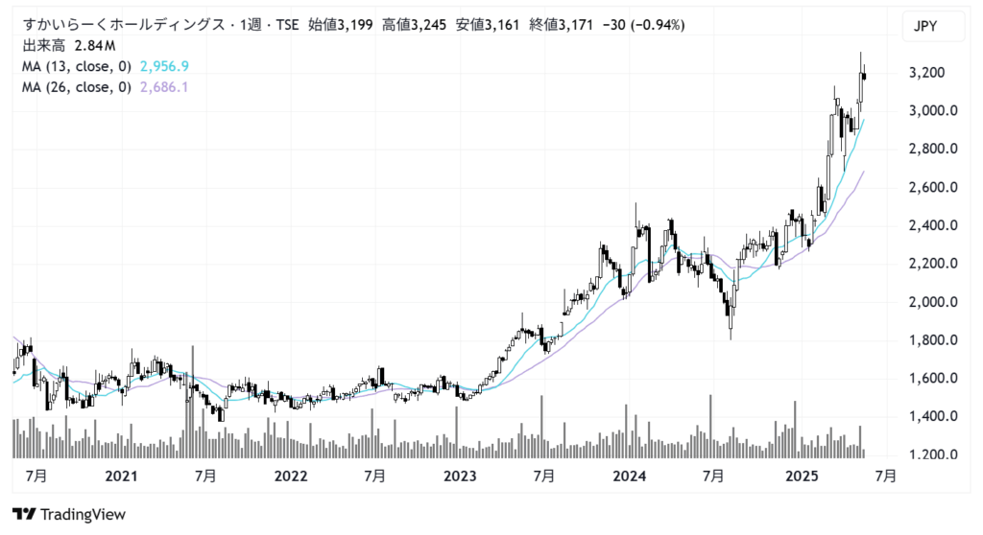Click the 2024 time axis label
Screen dimensions: 983x535
click(630, 477)
